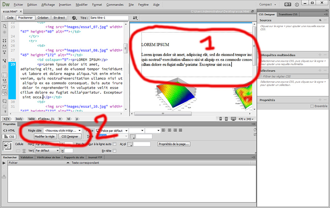Switch to Code view button
The width and height of the screenshot is (330, 208).
click(x=10, y=18)
